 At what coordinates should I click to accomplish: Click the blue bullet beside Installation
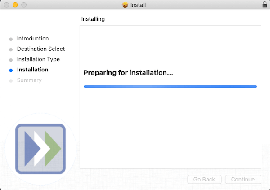(x=11, y=71)
